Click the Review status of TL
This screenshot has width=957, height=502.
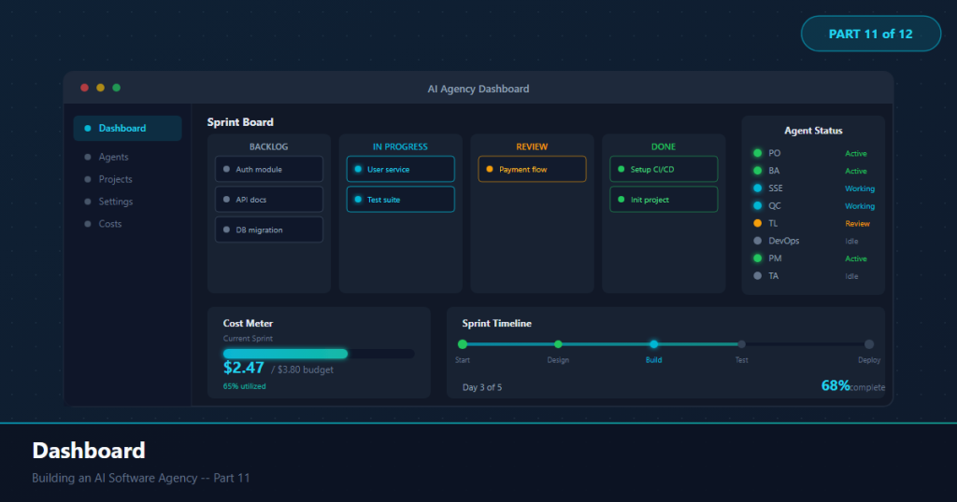click(858, 224)
